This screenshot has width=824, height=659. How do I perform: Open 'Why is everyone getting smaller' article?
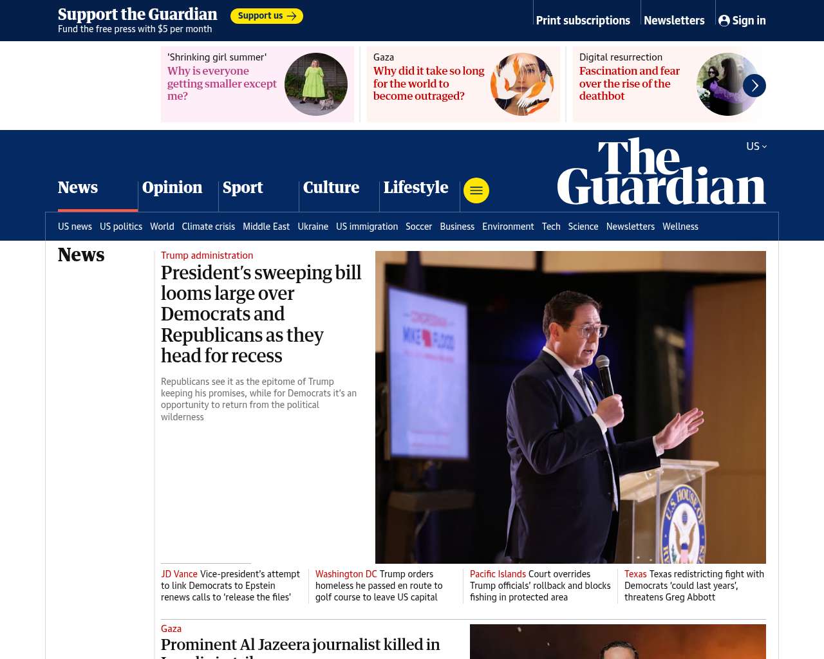pyautogui.click(x=221, y=84)
